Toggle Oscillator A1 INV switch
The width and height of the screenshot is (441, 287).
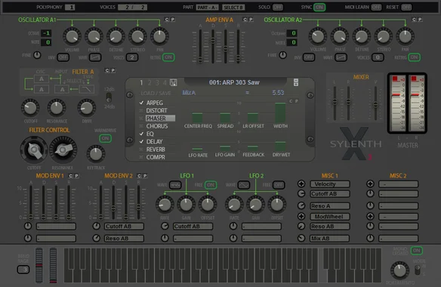(63, 57)
